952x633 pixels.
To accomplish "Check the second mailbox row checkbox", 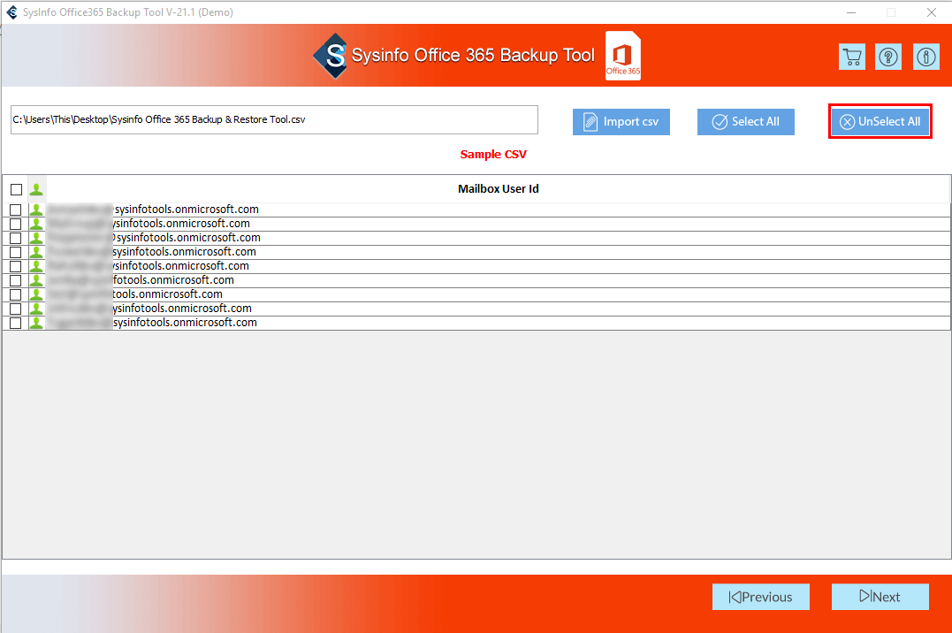I will (16, 224).
